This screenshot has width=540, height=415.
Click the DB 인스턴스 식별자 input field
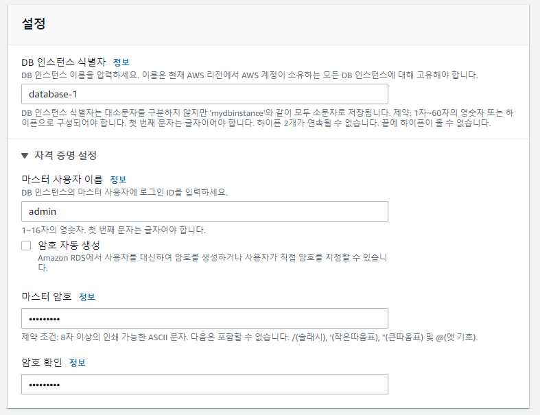point(204,94)
